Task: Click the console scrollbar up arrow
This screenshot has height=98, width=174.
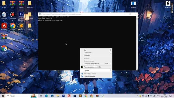Action: [x=137, y=17]
